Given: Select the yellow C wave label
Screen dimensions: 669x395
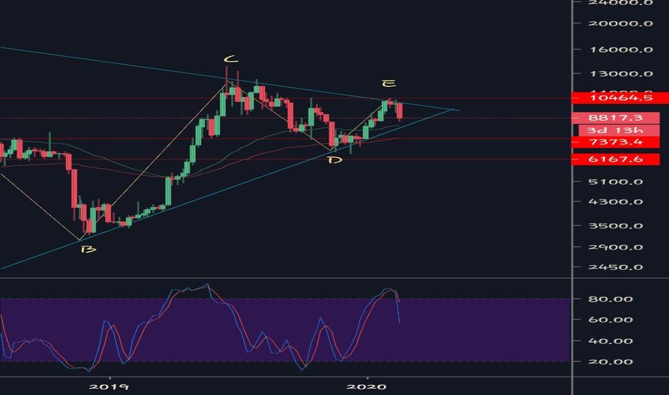Looking at the screenshot, I should click(231, 59).
